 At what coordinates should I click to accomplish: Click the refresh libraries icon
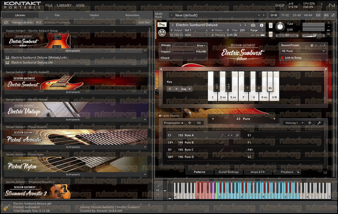[x=6, y=22]
